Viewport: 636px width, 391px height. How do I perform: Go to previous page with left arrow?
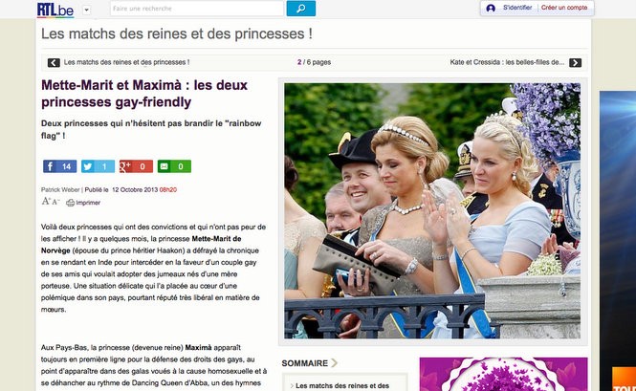pos(54,63)
